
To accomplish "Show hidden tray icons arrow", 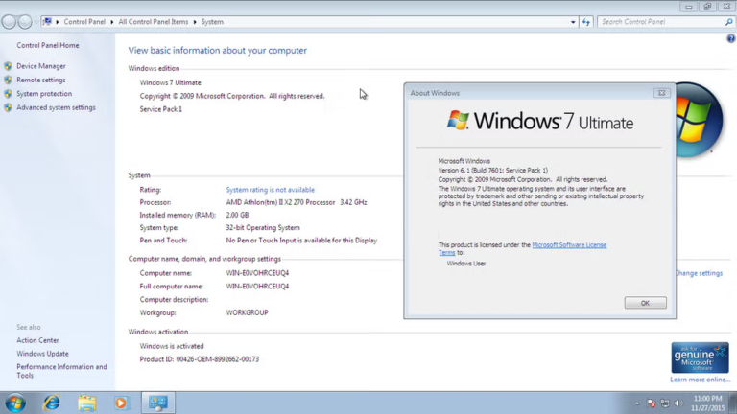I will 637,403.
